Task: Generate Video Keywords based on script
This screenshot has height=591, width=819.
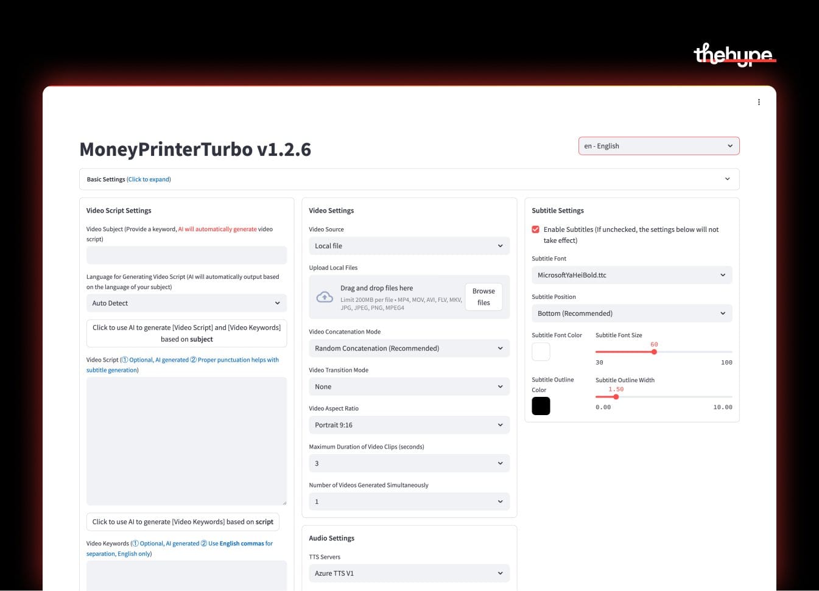Action: (x=183, y=522)
